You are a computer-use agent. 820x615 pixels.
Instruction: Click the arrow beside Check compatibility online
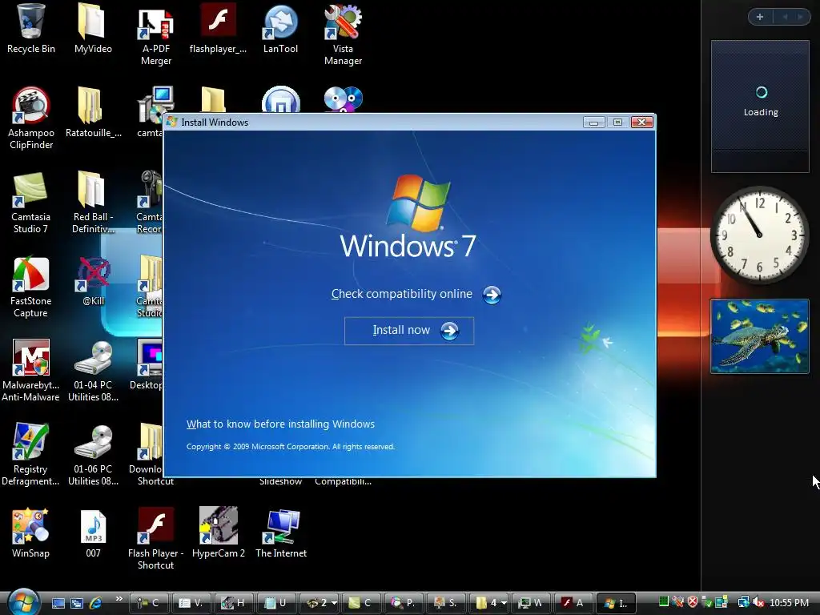pyautogui.click(x=492, y=295)
